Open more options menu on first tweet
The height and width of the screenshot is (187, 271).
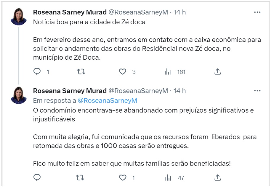pos(257,12)
